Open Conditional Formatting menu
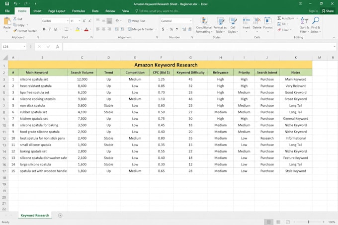This screenshot has height=225, width=338. pos(204,25)
